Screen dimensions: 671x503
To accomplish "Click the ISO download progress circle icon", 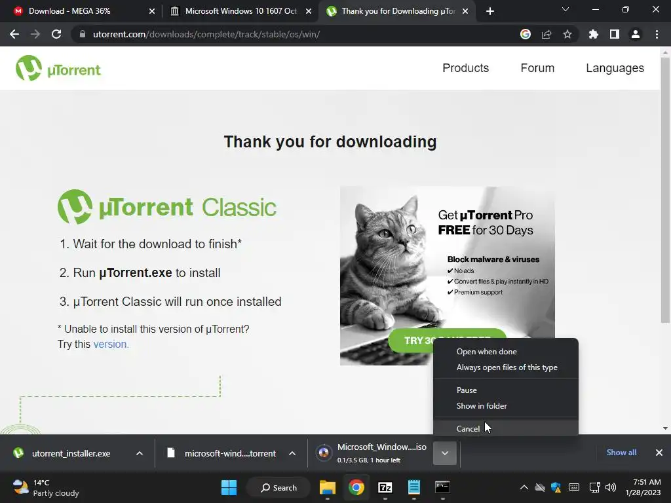I will coord(324,453).
